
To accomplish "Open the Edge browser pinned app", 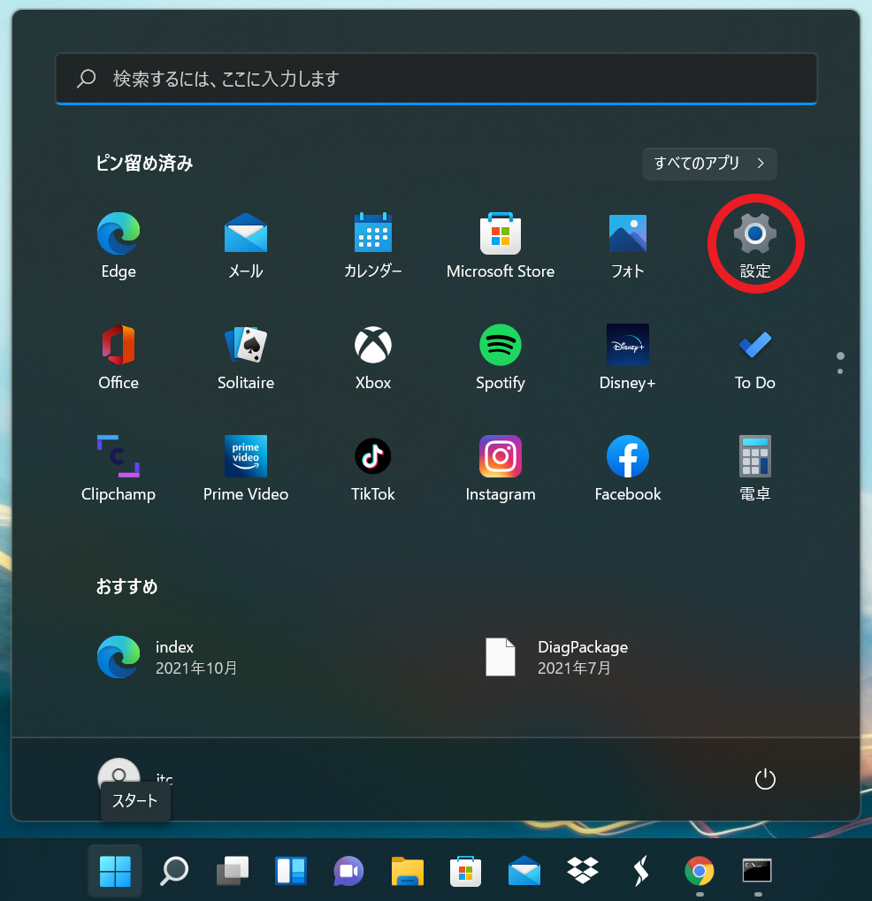I will click(119, 245).
